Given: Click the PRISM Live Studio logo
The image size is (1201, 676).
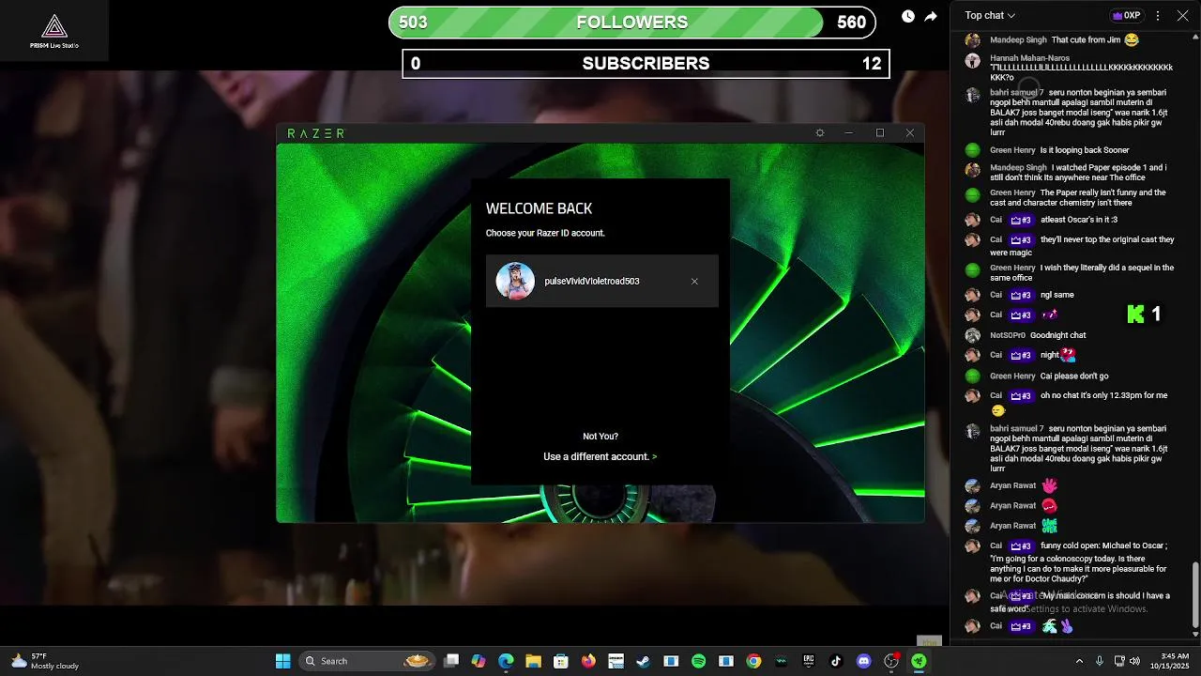Looking at the screenshot, I should pyautogui.click(x=54, y=31).
